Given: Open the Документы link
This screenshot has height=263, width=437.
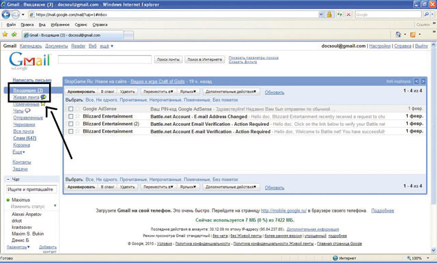Looking at the screenshot, I should [x=56, y=46].
